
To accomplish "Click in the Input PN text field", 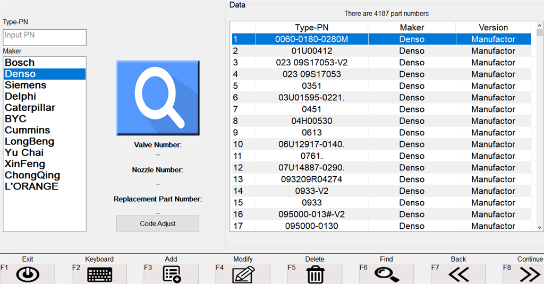I will click(x=44, y=37).
